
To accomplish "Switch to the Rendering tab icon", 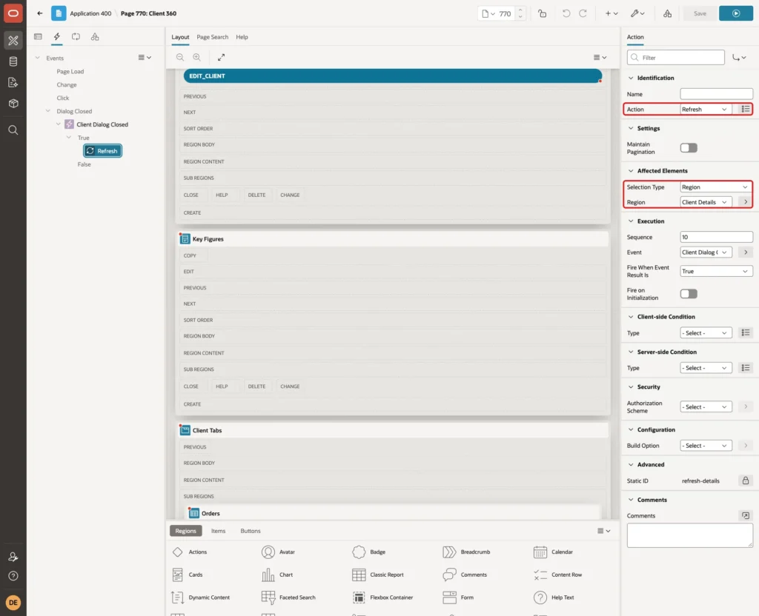I will (39, 37).
